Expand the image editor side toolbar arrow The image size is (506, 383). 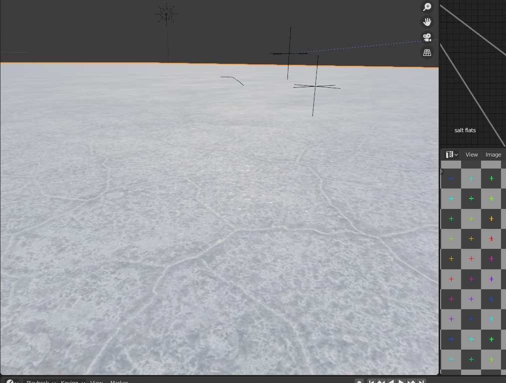[442, 172]
